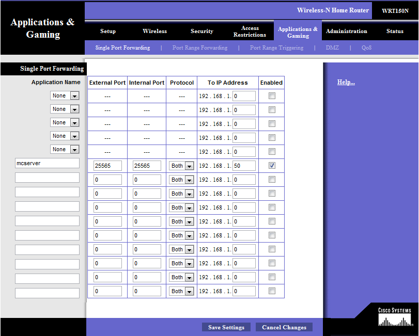Click the IP field containing 50

pyautogui.click(x=244, y=166)
